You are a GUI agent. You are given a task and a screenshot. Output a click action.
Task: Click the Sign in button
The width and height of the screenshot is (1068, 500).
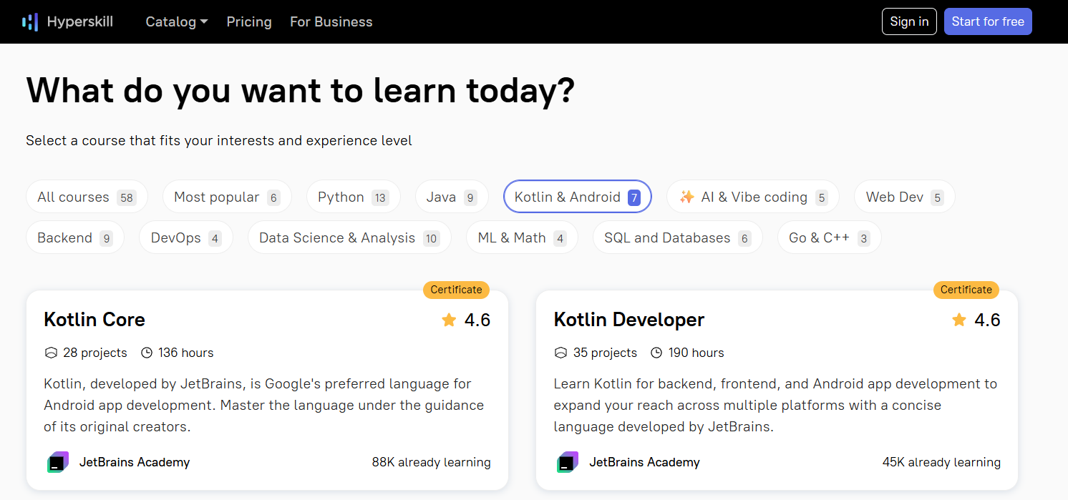tap(909, 21)
